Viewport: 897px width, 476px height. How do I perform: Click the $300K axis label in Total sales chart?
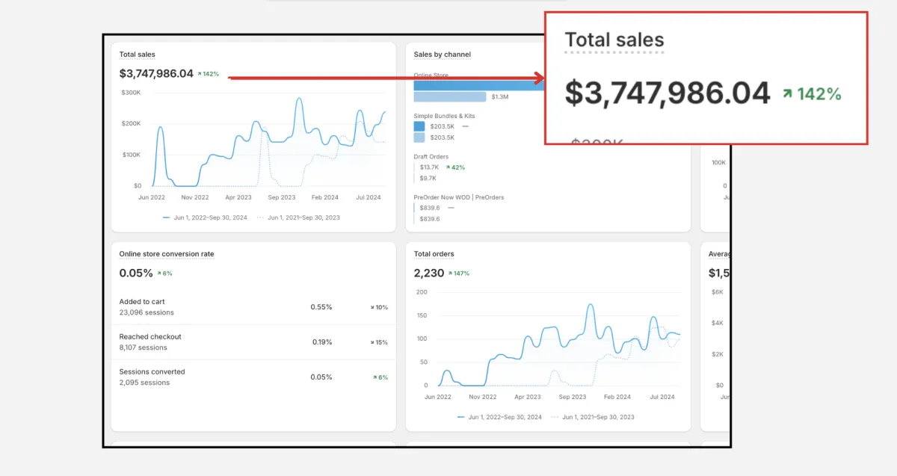131,92
